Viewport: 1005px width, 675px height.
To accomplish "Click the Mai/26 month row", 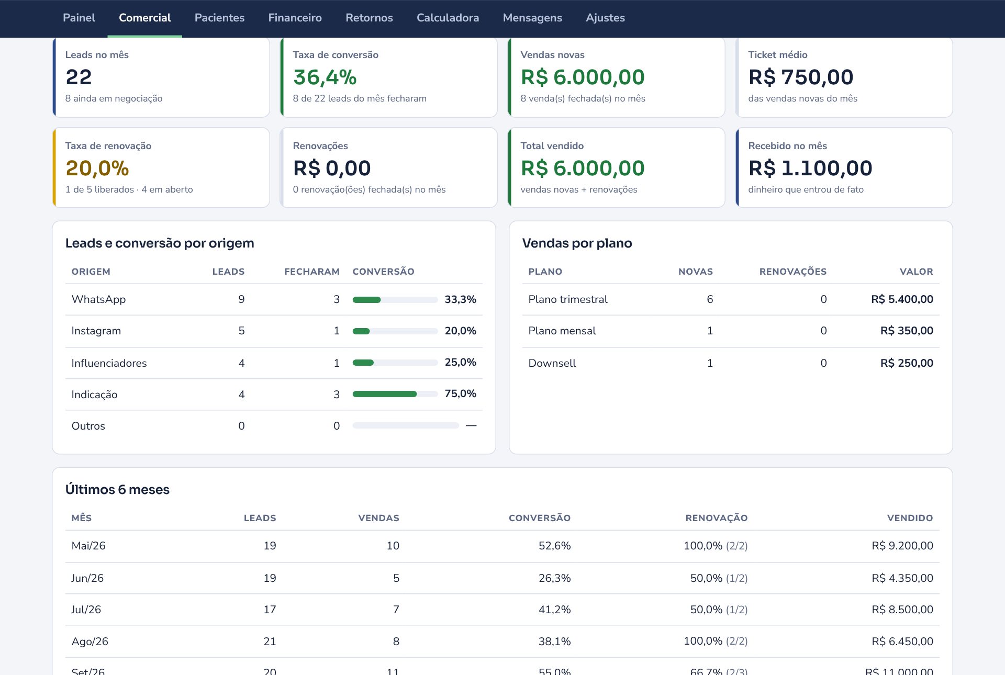I will (502, 546).
